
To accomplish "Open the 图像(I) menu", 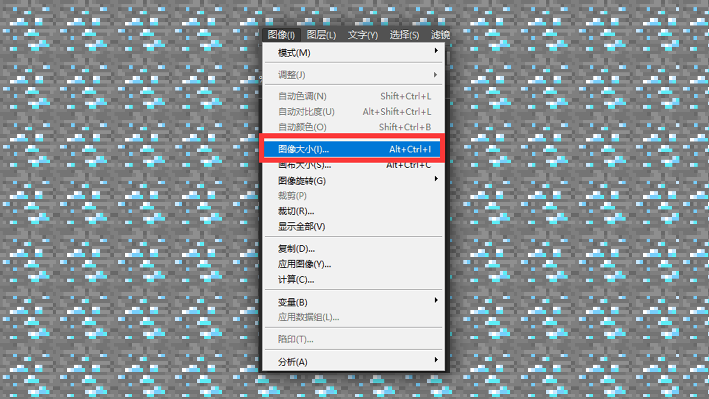I will [x=281, y=35].
